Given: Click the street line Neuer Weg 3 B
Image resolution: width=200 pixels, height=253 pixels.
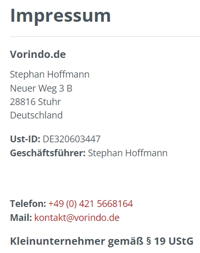Looking at the screenshot, I should [x=41, y=88].
